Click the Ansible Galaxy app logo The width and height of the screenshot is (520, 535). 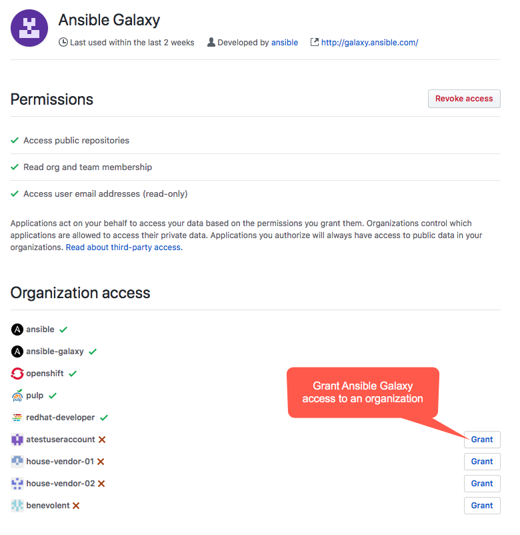click(x=29, y=28)
